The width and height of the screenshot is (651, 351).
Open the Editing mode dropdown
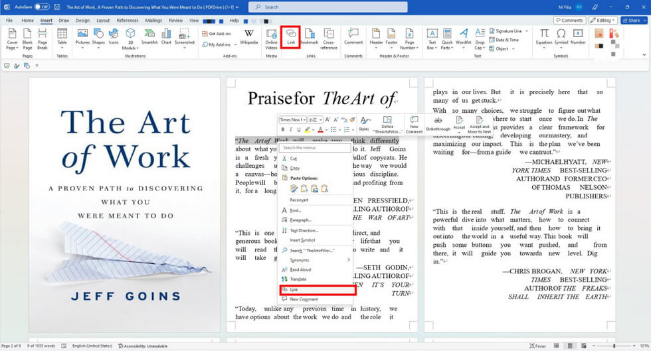(606, 21)
